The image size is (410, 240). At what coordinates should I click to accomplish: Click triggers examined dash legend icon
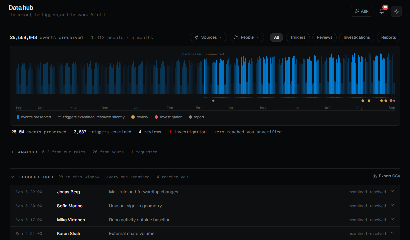click(59, 117)
